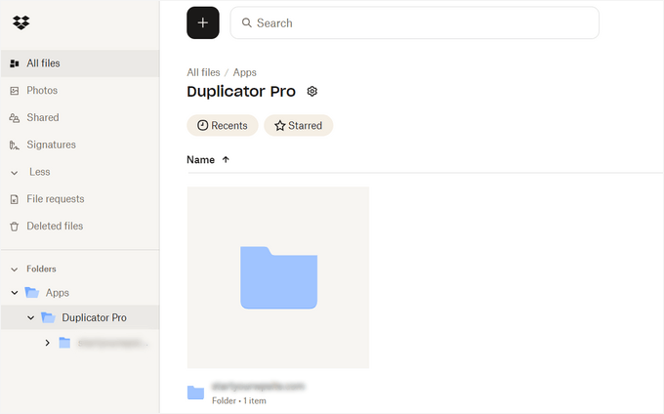This screenshot has height=414, width=664.
Task: Click the Shared people icon
Action: pyautogui.click(x=15, y=118)
